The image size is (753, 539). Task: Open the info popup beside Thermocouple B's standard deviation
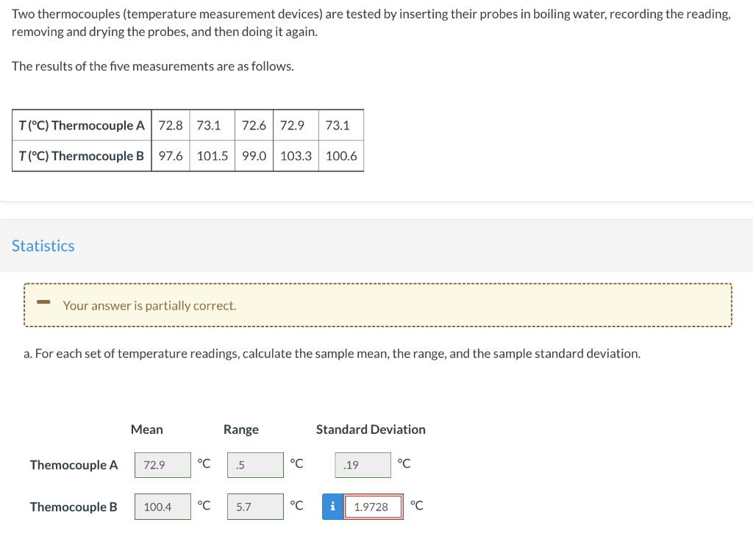[332, 506]
